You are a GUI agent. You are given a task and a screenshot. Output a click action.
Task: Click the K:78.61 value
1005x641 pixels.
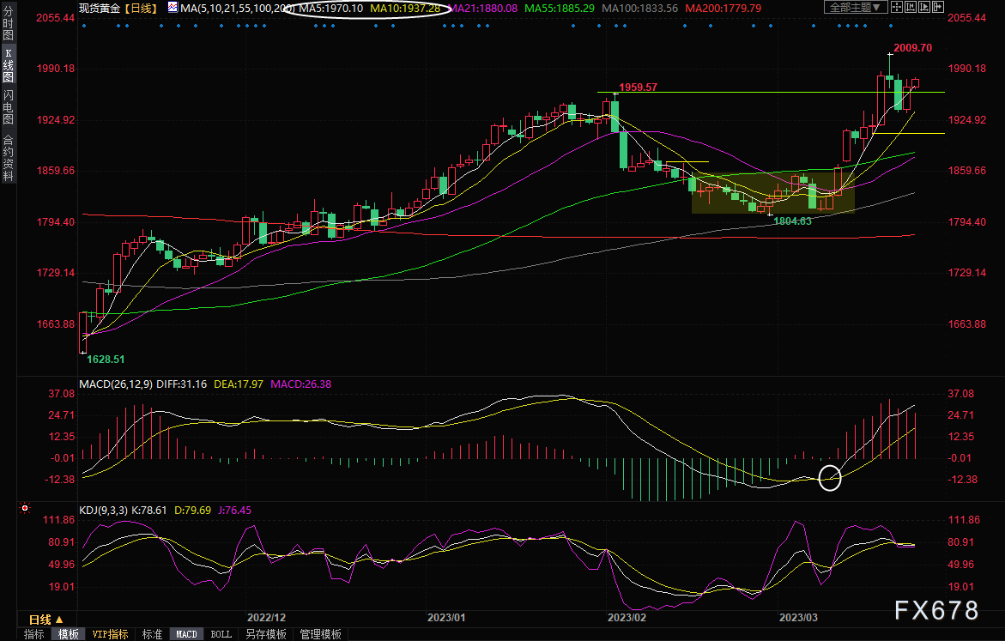point(148,511)
